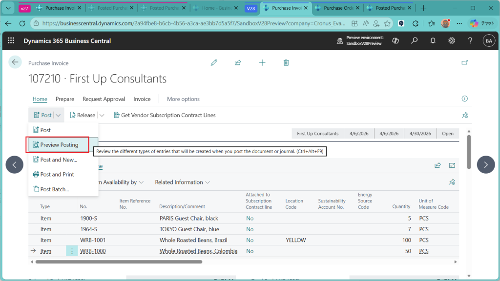Viewport: 500px width, 281px height.
Task: Click the pencil edit icon
Action: tap(213, 62)
